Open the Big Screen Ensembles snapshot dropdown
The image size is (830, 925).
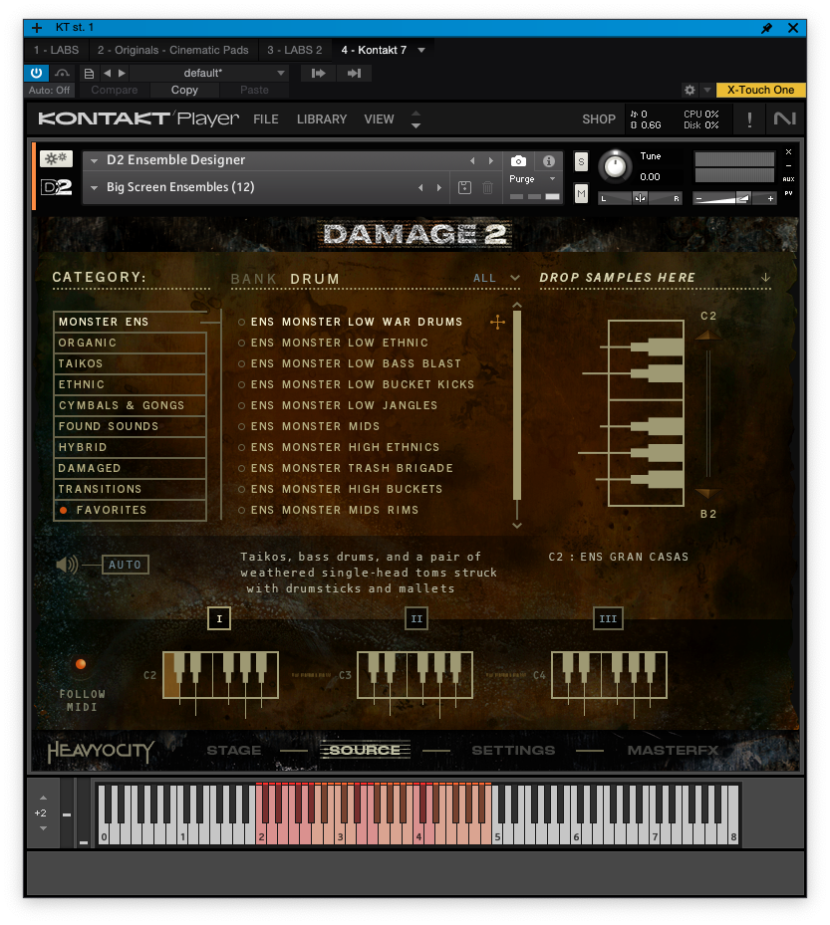coord(94,187)
